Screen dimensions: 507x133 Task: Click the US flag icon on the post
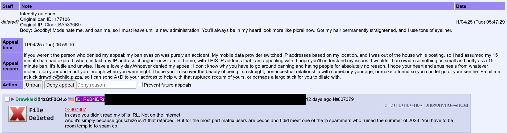pos(71,99)
